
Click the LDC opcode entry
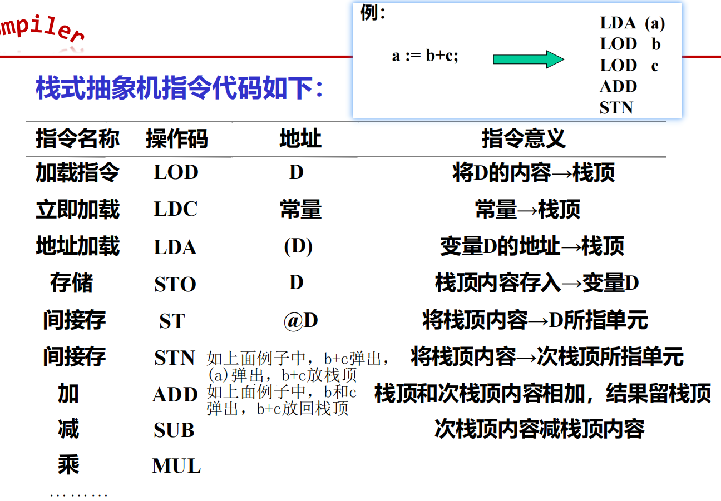click(175, 210)
